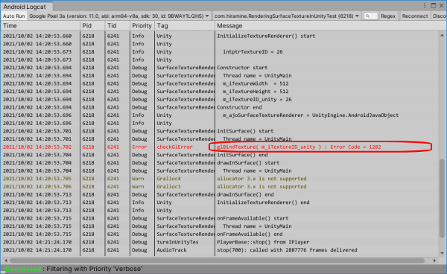Select the m_ajoSurfaceTextureRenderer AndroidJavaObject message
This screenshot has width=447, height=274.
pos(311,115)
